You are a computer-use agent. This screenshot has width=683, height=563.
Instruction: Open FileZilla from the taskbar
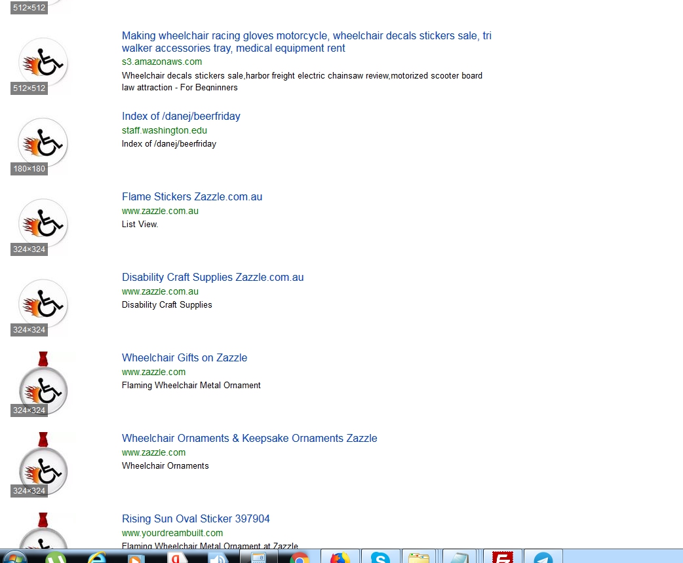(x=502, y=557)
